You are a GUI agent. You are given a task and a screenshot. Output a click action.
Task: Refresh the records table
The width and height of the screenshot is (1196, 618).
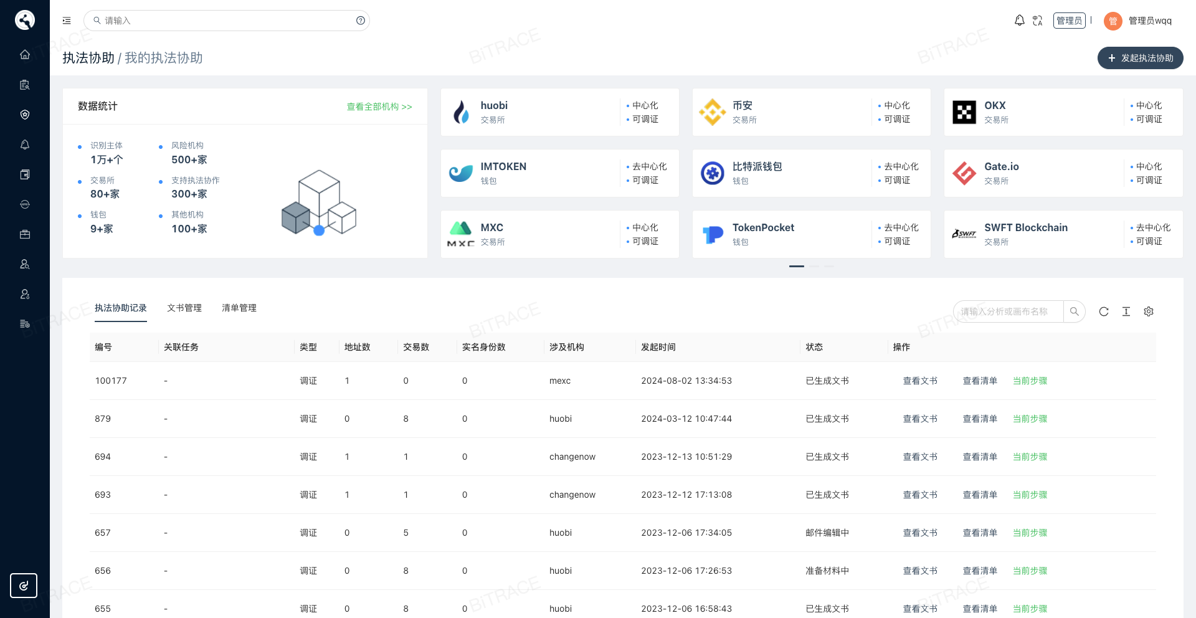pos(1104,311)
